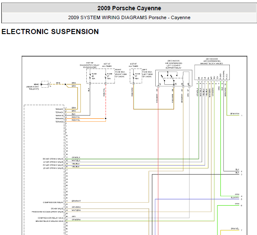Image resolution: width=257 pixels, height=235 pixels.
Task: Click the 'PRESSURE ACCUMULATOR VALVE' pin label
Action: coord(48,212)
